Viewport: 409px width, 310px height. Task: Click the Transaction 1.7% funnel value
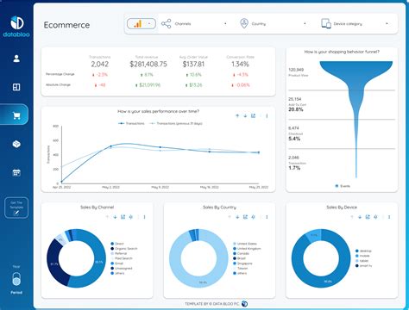(x=294, y=168)
